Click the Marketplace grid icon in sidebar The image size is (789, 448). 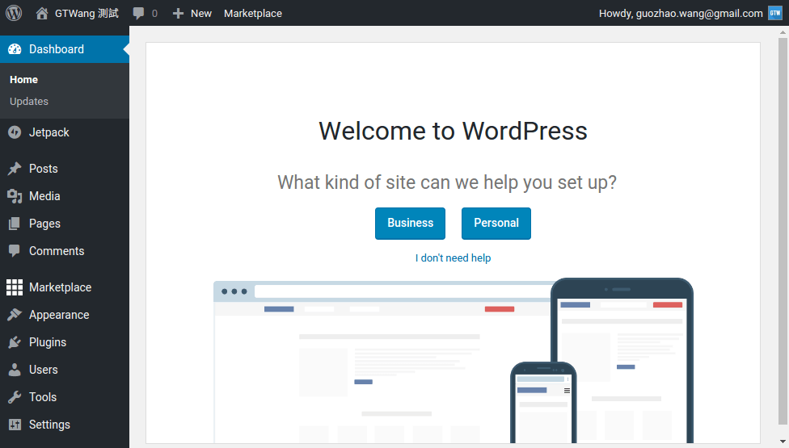click(15, 287)
